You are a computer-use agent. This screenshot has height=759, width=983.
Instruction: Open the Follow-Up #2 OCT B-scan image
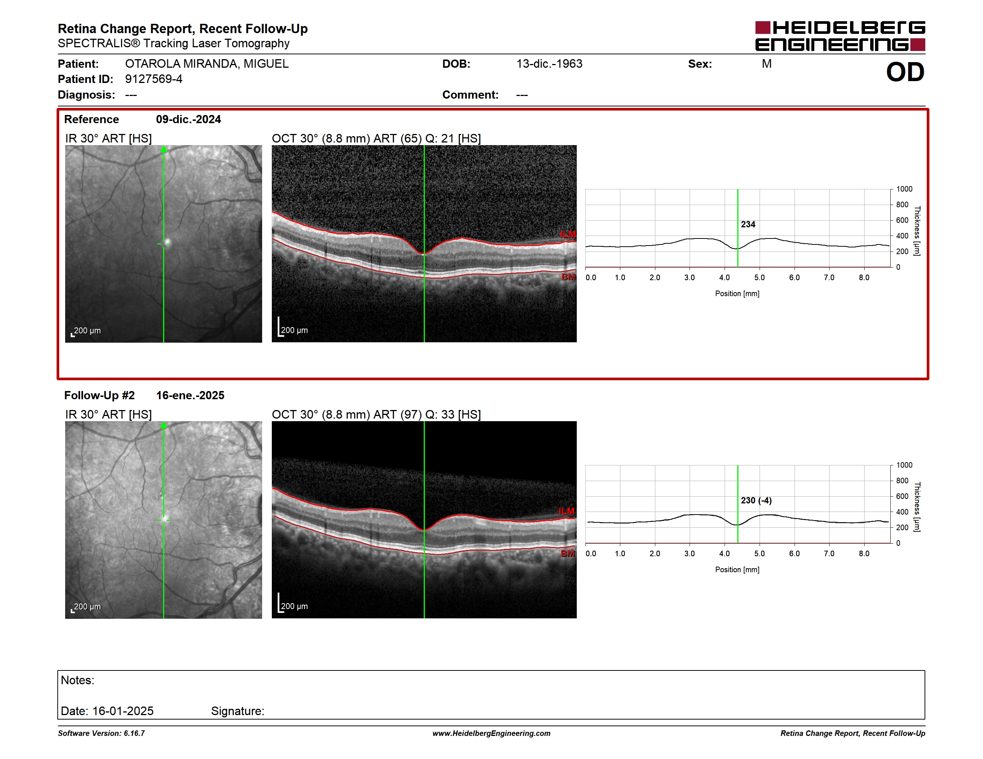point(424,520)
